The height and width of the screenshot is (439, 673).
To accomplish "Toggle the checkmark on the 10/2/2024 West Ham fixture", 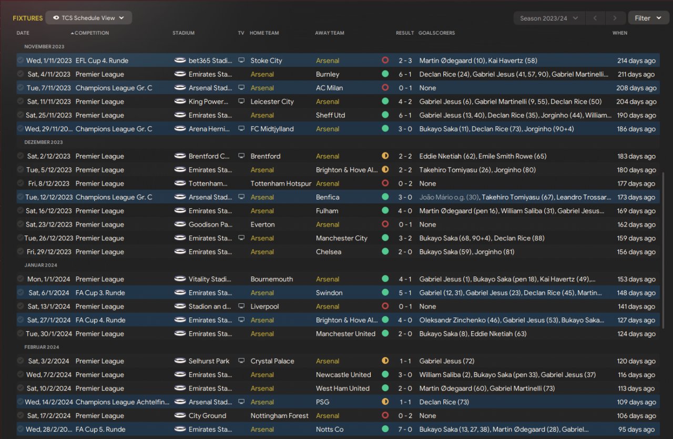I will (x=21, y=389).
